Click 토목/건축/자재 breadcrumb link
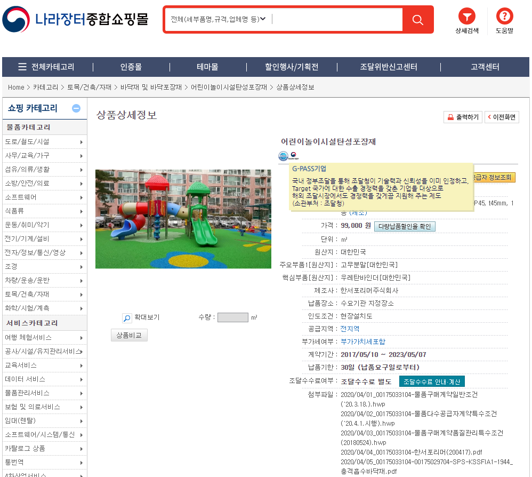The height and width of the screenshot is (477, 532). [x=89, y=88]
